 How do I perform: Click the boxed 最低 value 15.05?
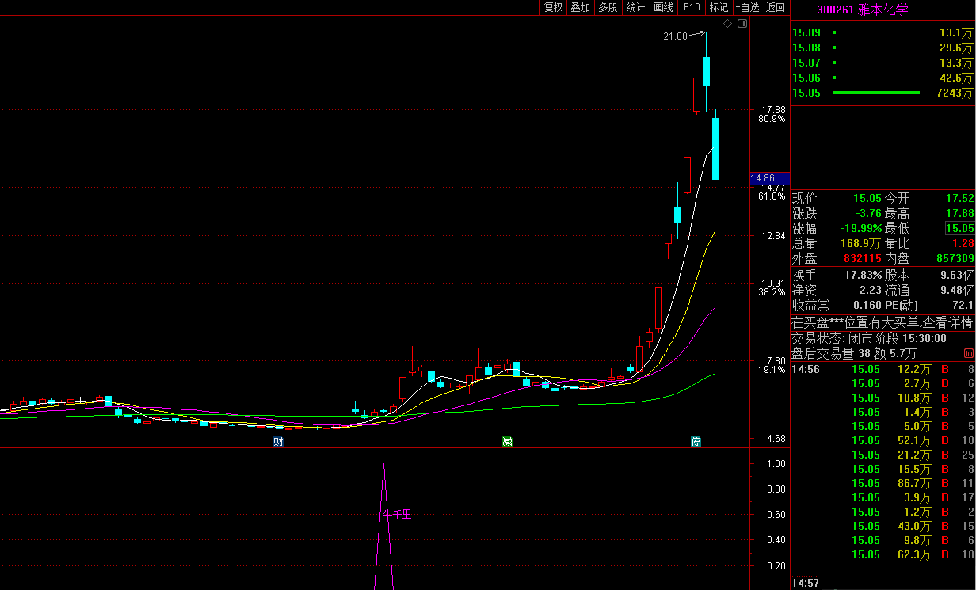(959, 228)
